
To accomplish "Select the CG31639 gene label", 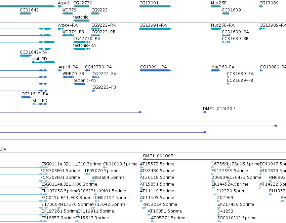I will 231,10.
